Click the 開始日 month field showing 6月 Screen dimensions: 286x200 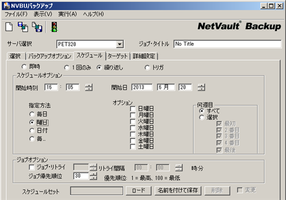coord(166,87)
